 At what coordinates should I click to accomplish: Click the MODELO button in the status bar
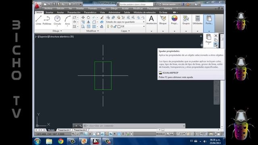coord(160,134)
